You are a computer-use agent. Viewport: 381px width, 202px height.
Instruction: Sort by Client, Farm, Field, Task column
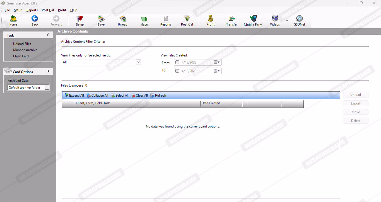pos(138,103)
